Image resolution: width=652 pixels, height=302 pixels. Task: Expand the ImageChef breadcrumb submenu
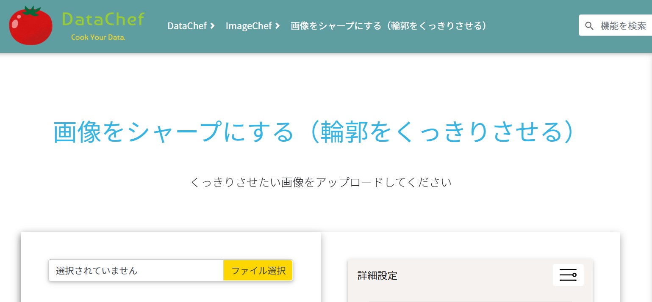278,26
